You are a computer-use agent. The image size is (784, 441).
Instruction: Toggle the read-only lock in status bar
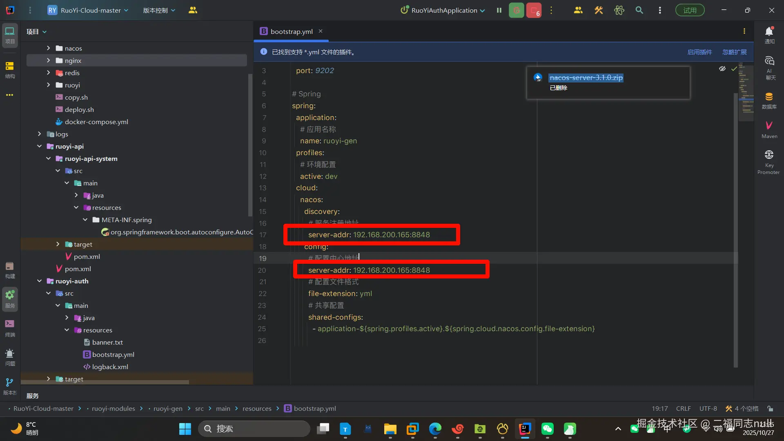point(770,408)
